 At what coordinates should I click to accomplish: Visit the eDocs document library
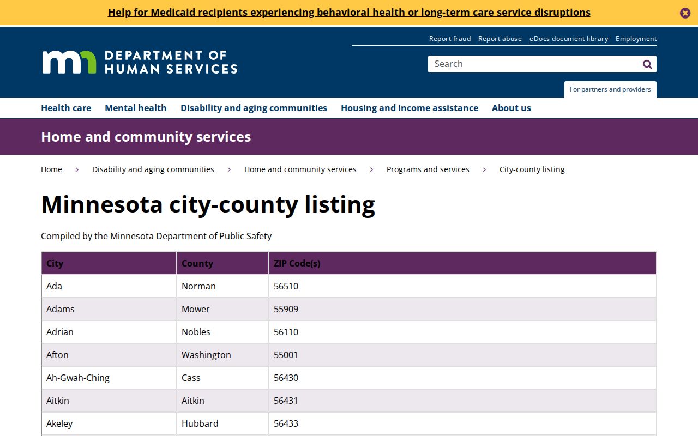(x=569, y=39)
